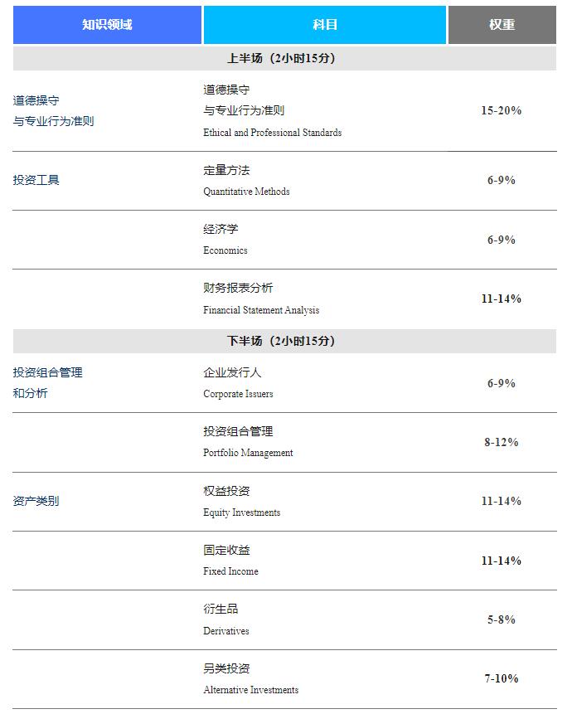The image size is (572, 714).
Task: Select the 上半场 (2小时15分) section row
Action: tap(284, 59)
